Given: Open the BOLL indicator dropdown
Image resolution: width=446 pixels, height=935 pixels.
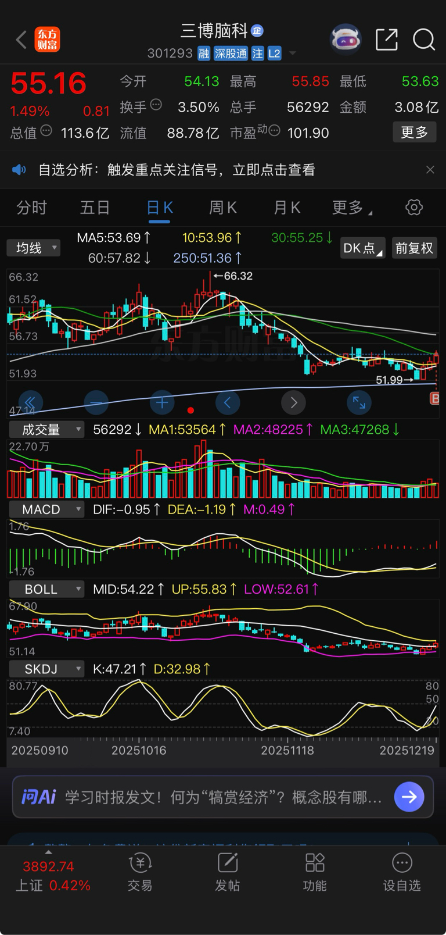Looking at the screenshot, I should coord(46,589).
